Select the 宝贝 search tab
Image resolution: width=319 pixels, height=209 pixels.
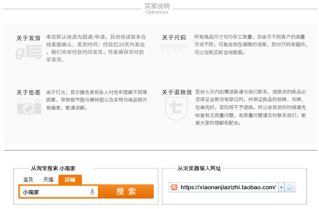click(x=28, y=180)
